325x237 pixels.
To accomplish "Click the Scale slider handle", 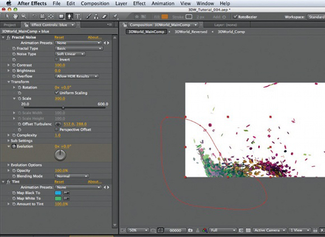I will pos(63,108).
